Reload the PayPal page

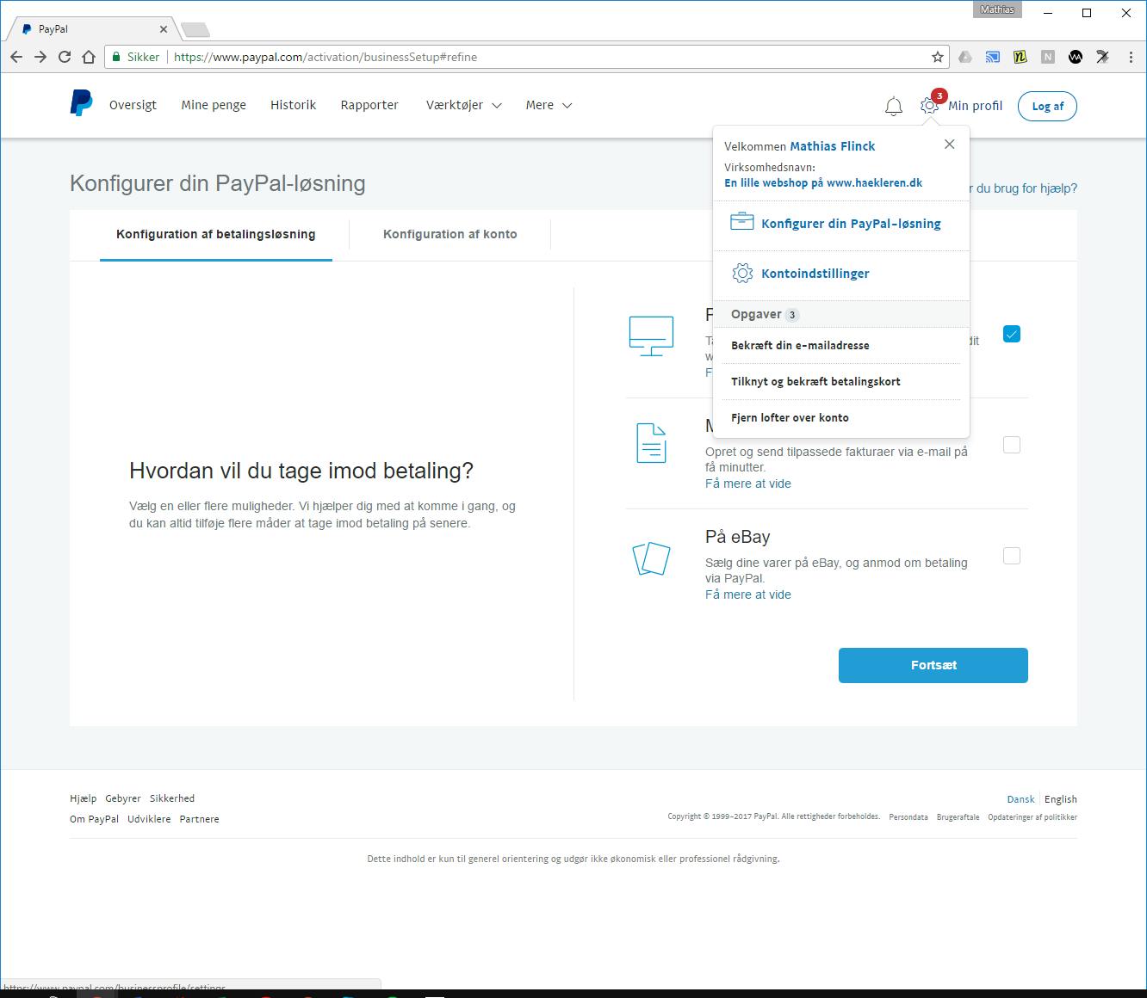pyautogui.click(x=65, y=57)
